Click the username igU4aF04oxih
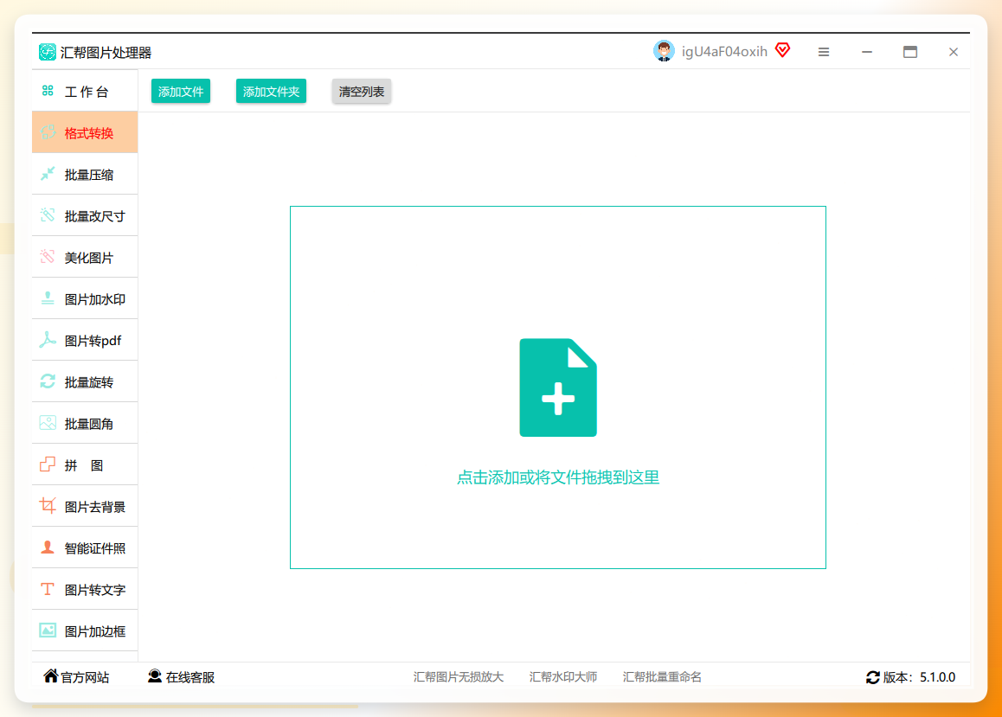This screenshot has height=717, width=1002. (724, 52)
